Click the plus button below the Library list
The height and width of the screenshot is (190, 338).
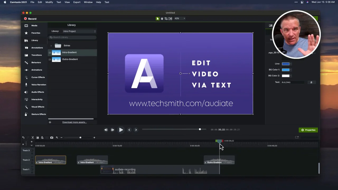click(x=50, y=122)
